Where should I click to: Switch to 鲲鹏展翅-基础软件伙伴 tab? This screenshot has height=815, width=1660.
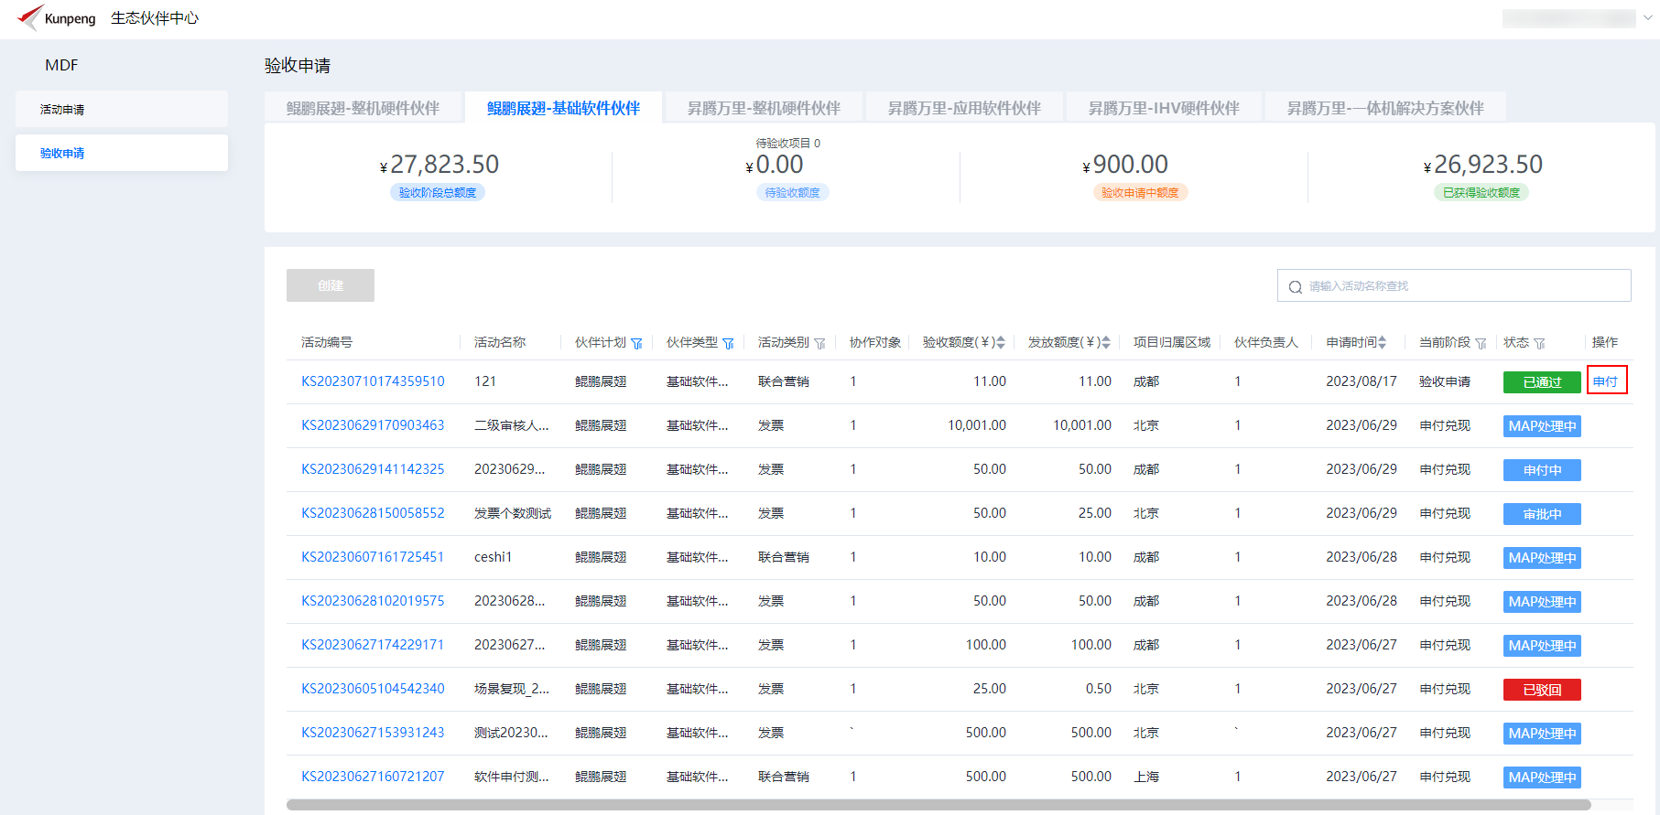pos(563,108)
